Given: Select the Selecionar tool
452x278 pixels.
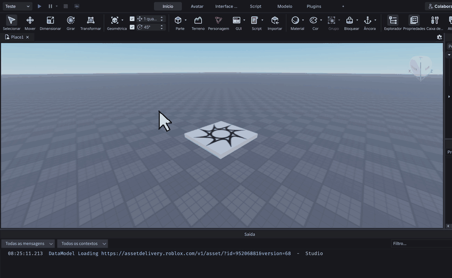Looking at the screenshot, I should click(12, 23).
